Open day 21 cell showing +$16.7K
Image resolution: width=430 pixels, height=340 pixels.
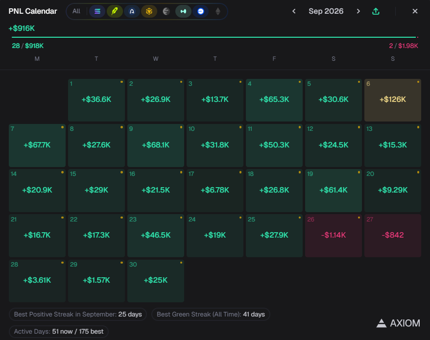(37, 236)
